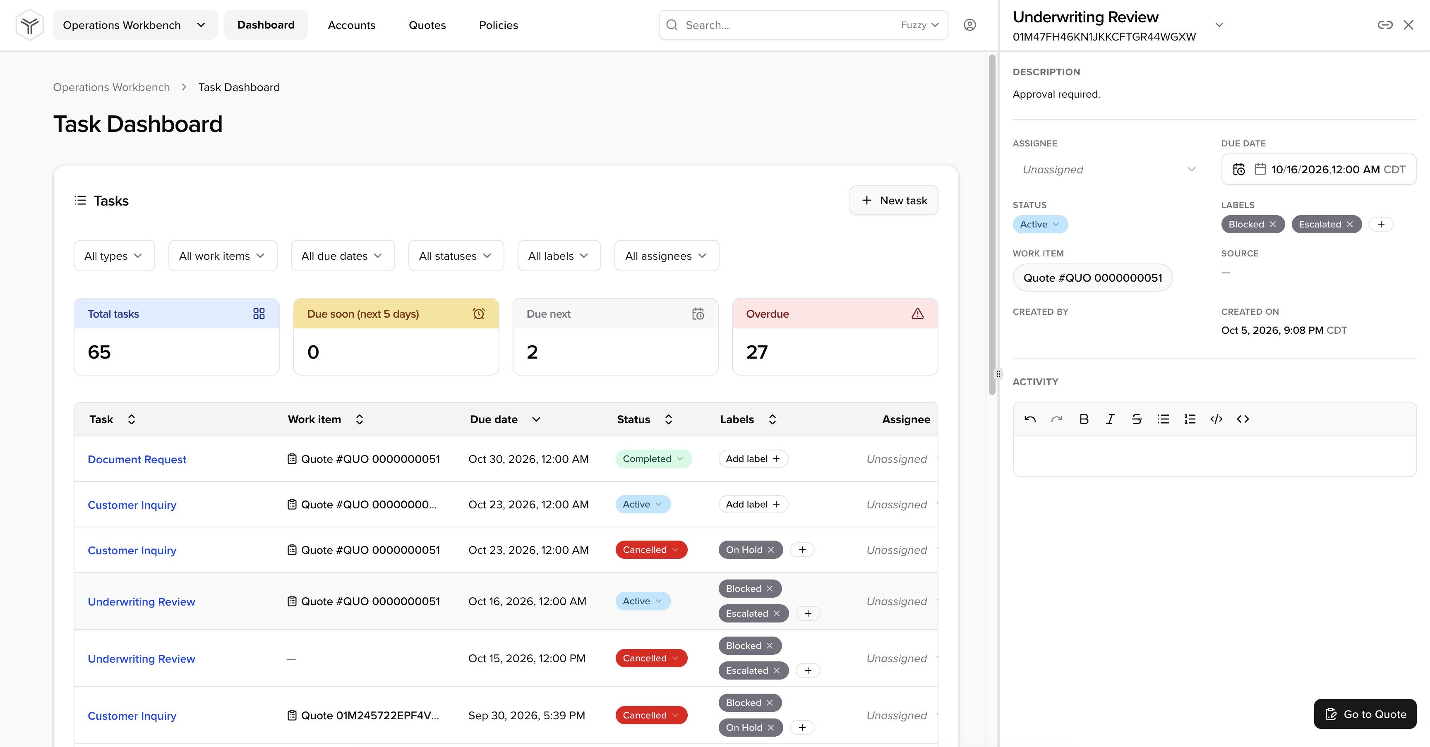
Task: Open All types filter
Action: 114,256
